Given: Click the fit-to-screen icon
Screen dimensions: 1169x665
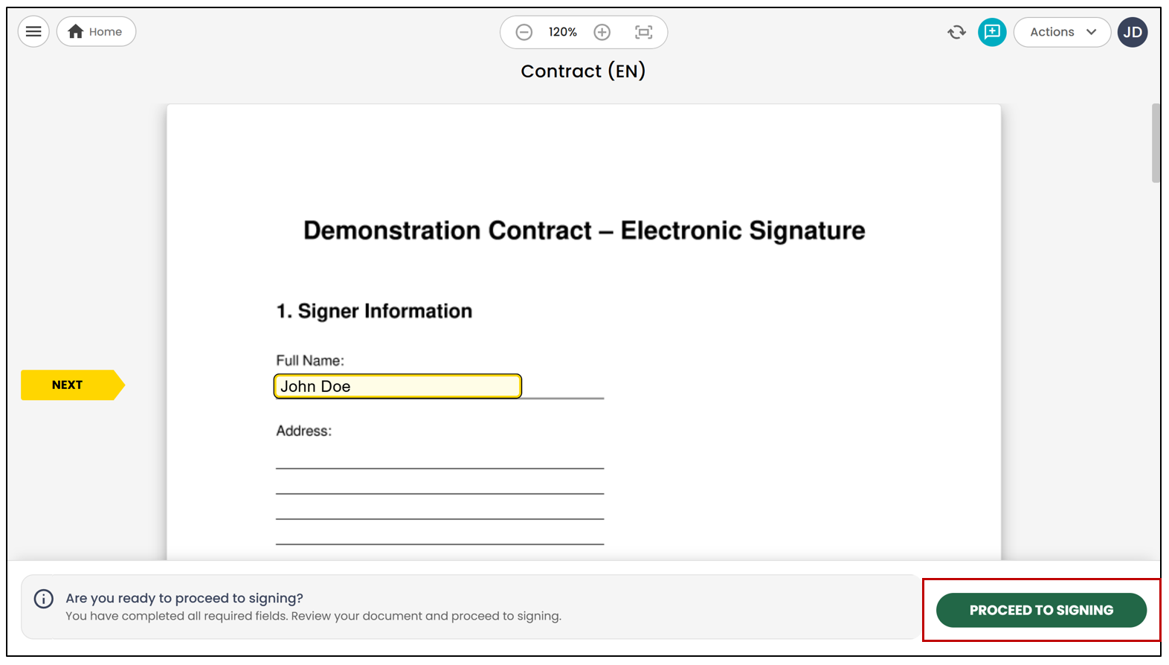Looking at the screenshot, I should pyautogui.click(x=644, y=33).
